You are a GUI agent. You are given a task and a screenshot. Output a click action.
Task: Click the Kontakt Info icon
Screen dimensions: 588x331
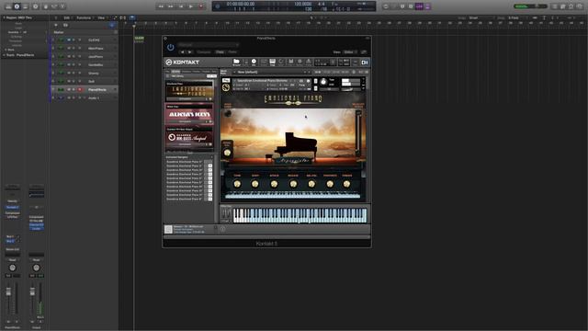pyautogui.click(x=254, y=62)
